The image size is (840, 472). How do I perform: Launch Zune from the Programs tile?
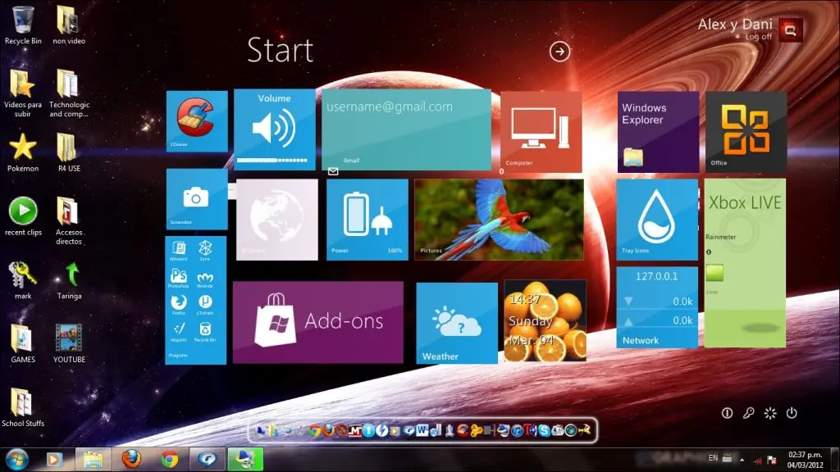pyautogui.click(x=204, y=251)
